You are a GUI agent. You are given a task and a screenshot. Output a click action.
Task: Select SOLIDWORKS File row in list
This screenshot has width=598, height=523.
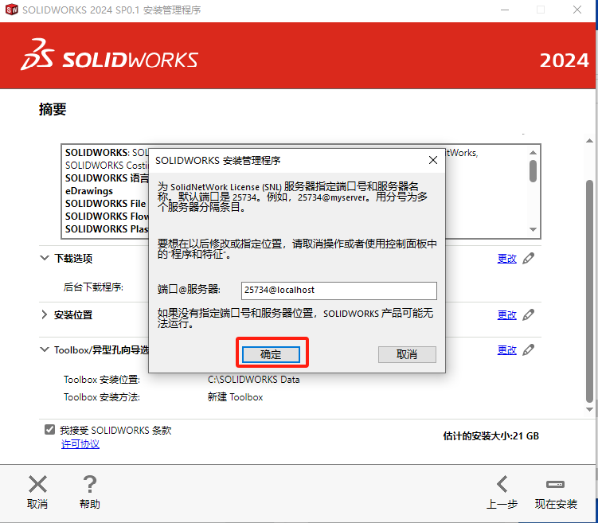point(106,204)
